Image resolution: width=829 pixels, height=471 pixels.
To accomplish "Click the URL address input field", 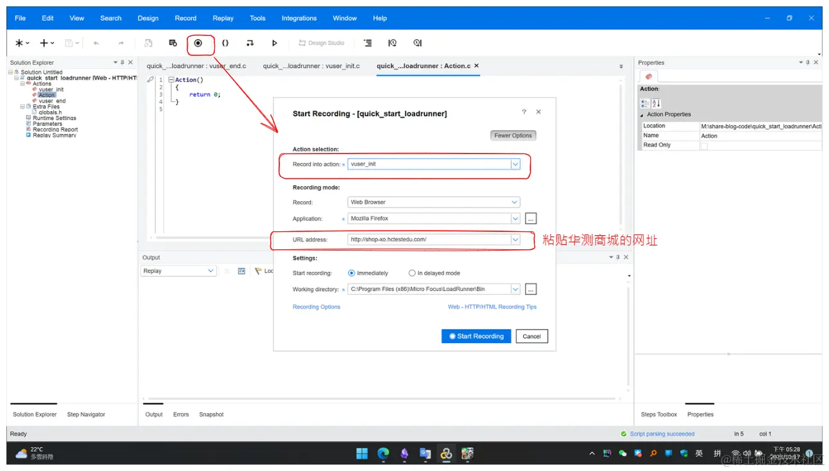I will pos(429,240).
